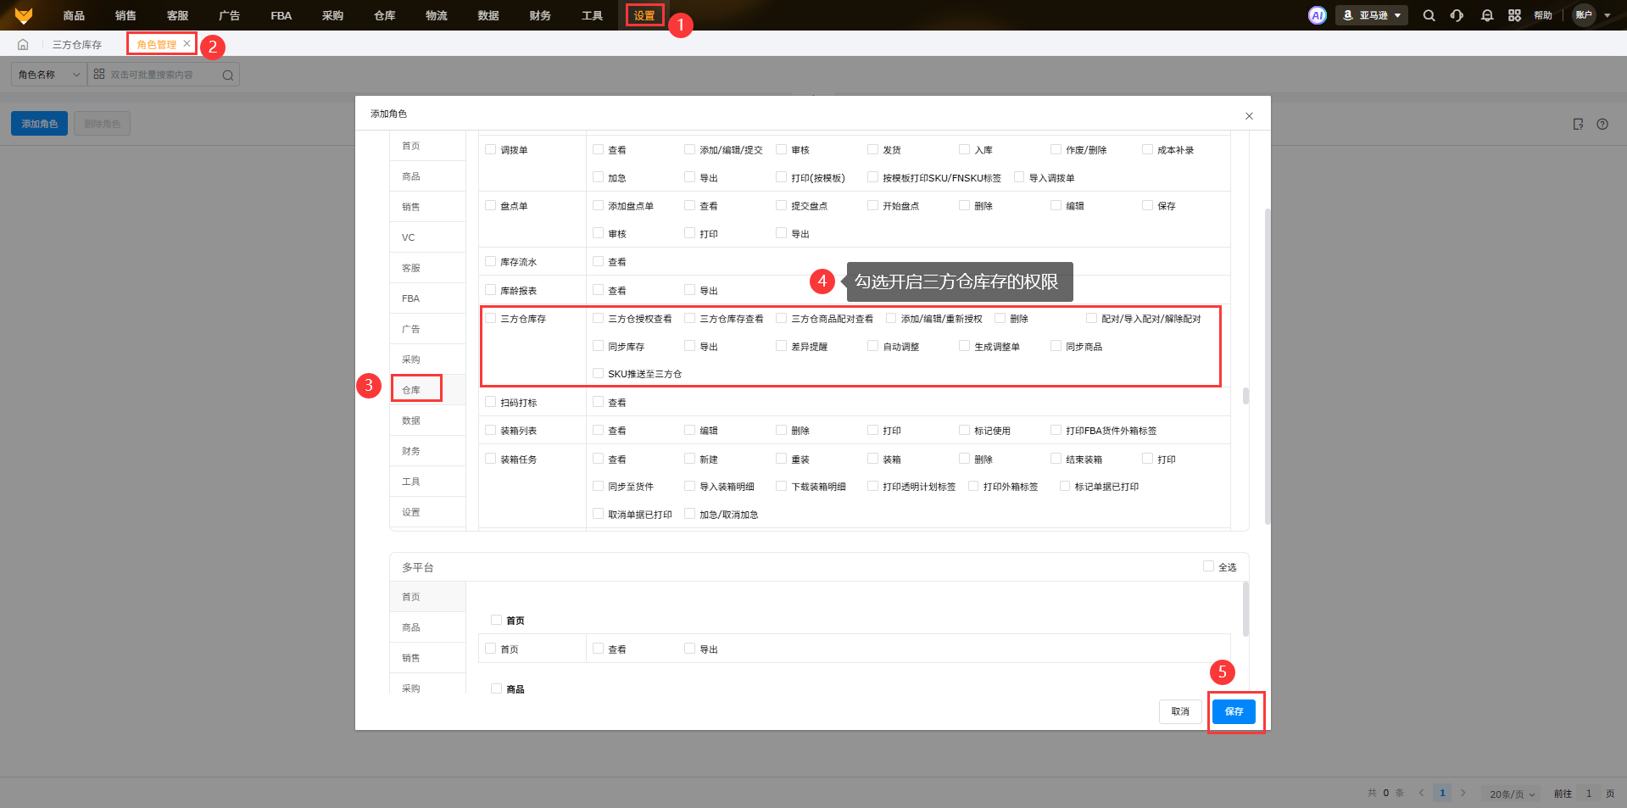The height and width of the screenshot is (808, 1627).
Task: Click the home icon in tab bar
Action: coord(23,44)
